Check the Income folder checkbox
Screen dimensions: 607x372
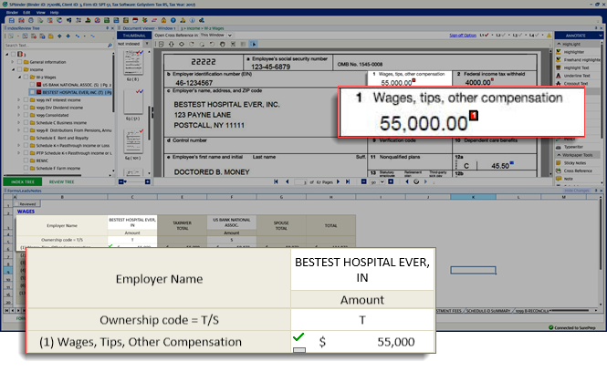pyautogui.click(x=19, y=69)
